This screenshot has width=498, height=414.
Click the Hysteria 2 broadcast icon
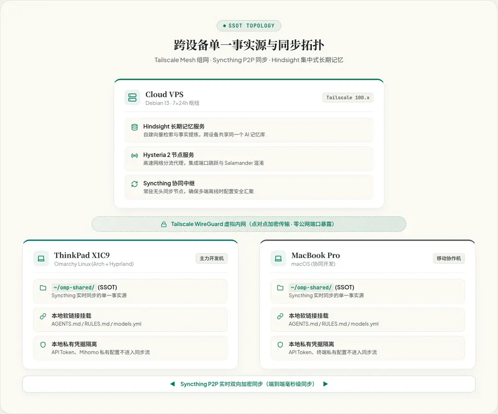coord(135,156)
